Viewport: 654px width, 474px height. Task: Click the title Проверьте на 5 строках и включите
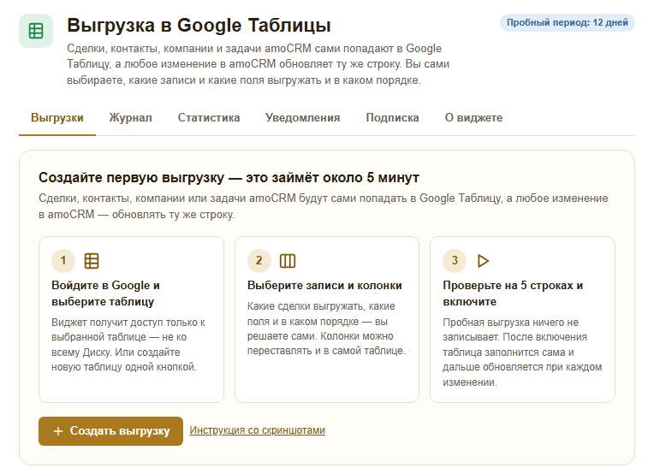point(513,293)
